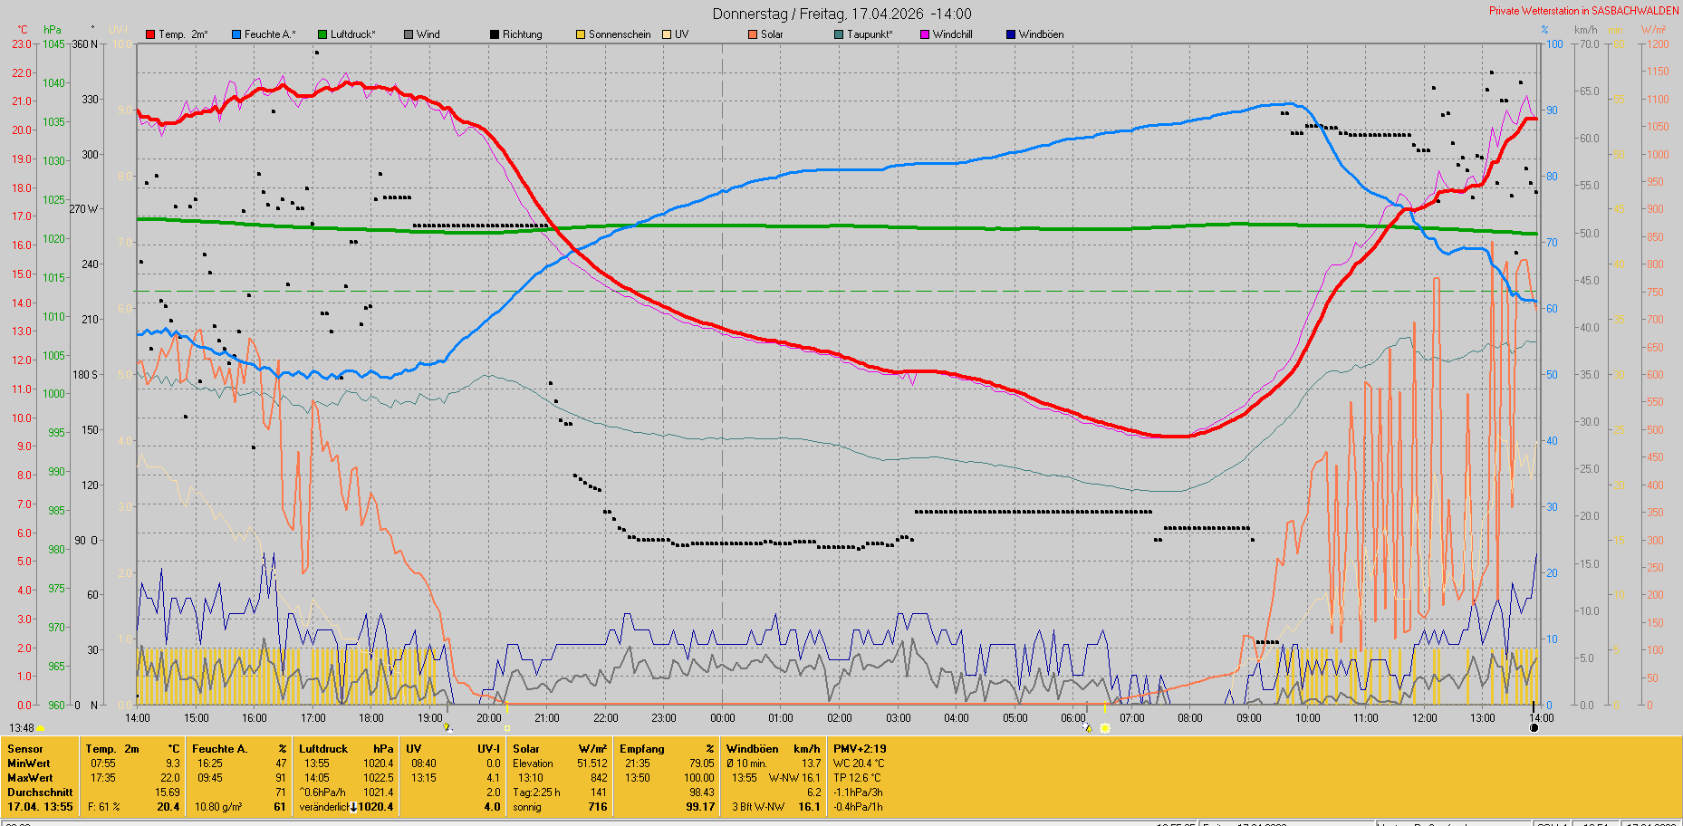Click the black moon marker below 14:00
1683x826 pixels.
point(1534,728)
